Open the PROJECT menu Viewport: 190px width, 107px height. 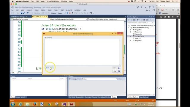click(29, 10)
